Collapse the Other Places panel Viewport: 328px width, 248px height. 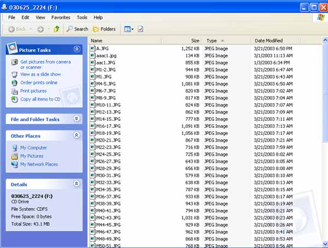coord(77,135)
